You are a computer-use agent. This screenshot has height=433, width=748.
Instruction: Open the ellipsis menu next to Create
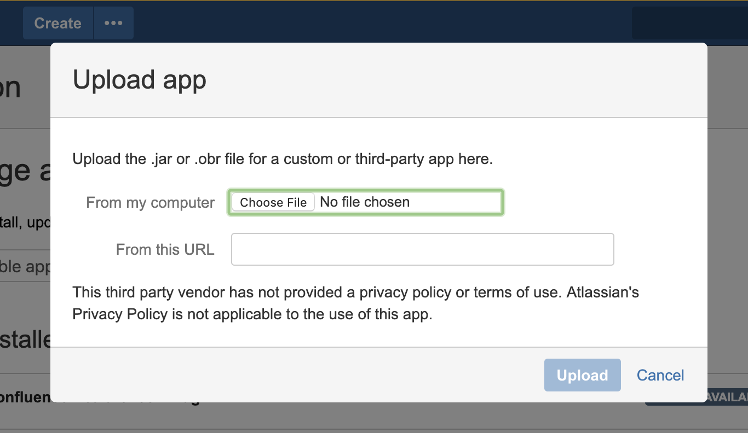click(113, 23)
